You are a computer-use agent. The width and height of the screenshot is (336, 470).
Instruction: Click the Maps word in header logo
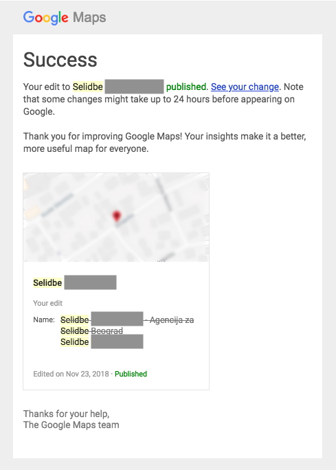pyautogui.click(x=89, y=17)
